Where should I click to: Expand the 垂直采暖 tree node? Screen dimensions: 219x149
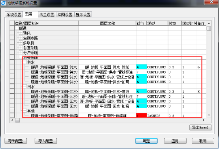coord(21,47)
